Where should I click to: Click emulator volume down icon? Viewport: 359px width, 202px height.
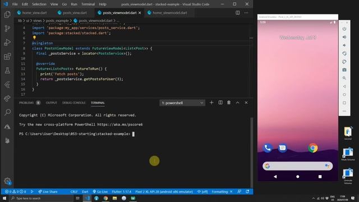[x=344, y=45]
